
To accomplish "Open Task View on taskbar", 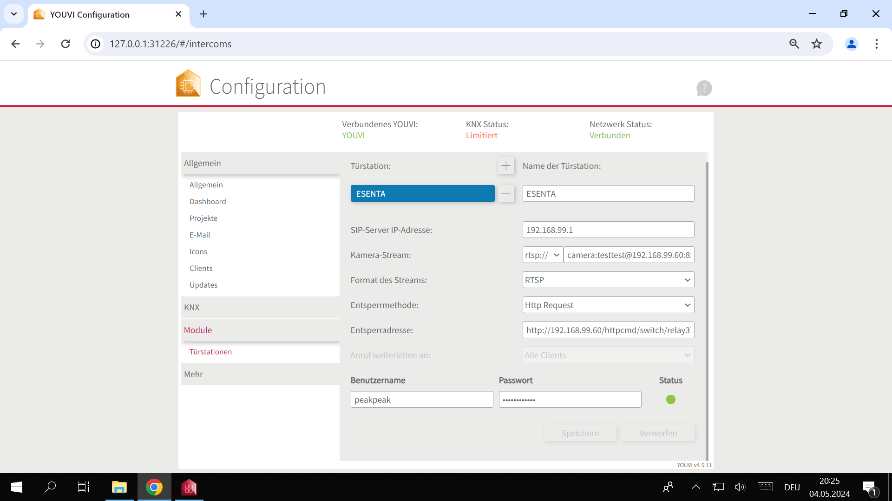I will click(x=84, y=487).
